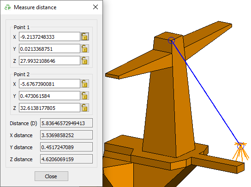The height and width of the screenshot is (187, 251).
Task: Select the X distance result field
Action: 66,135
